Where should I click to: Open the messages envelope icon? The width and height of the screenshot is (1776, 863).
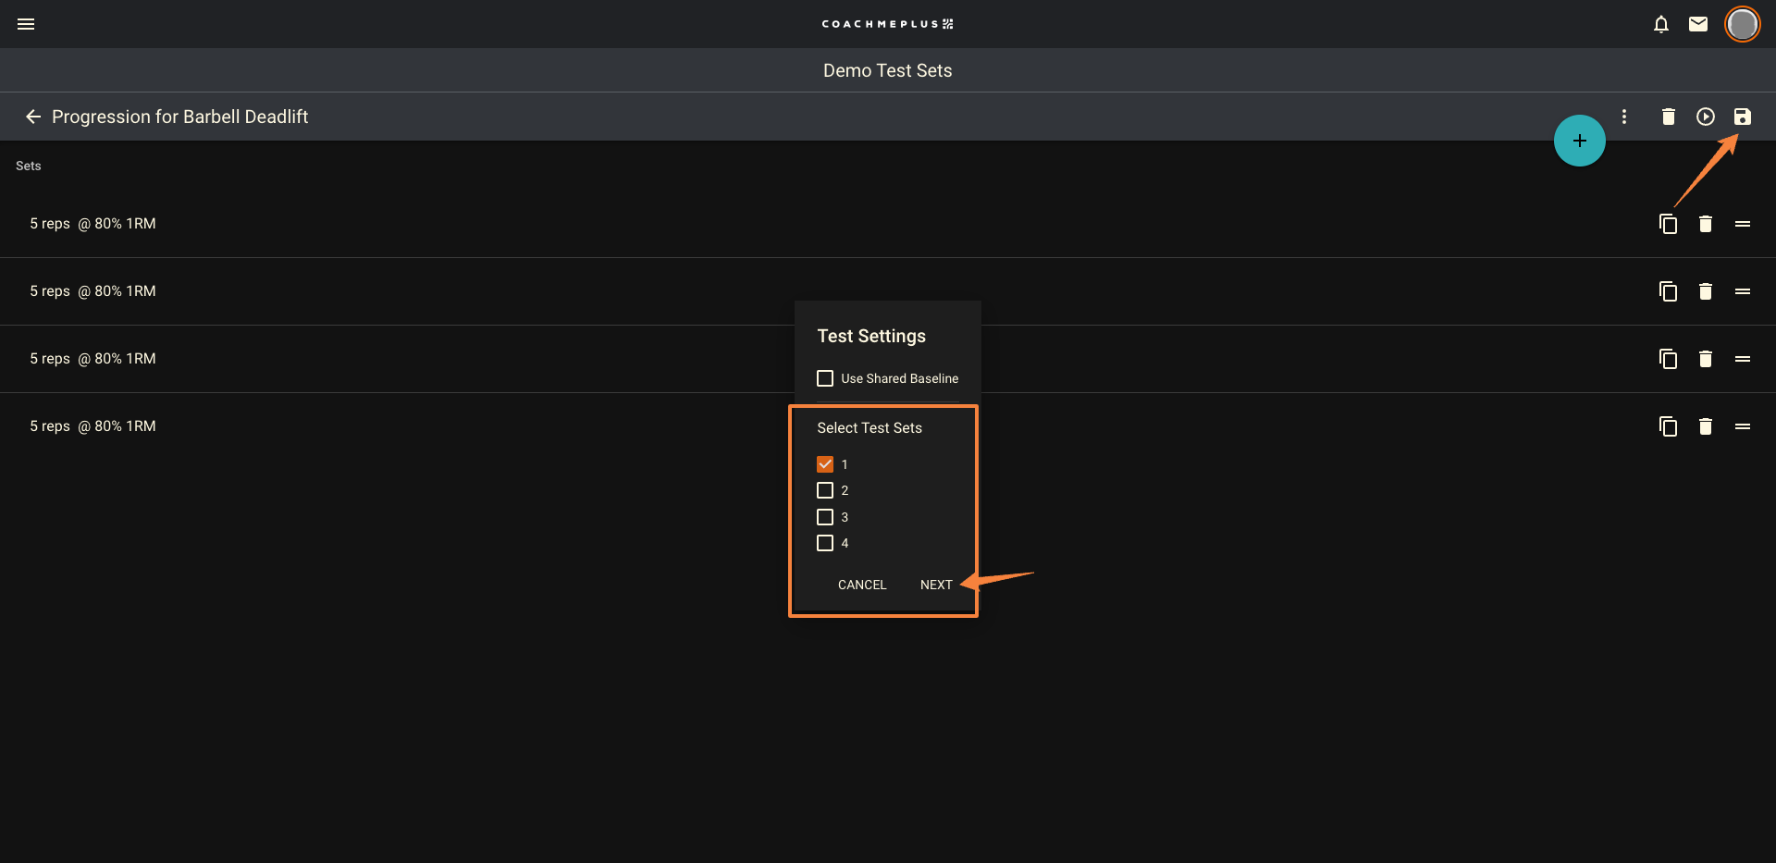[1697, 24]
